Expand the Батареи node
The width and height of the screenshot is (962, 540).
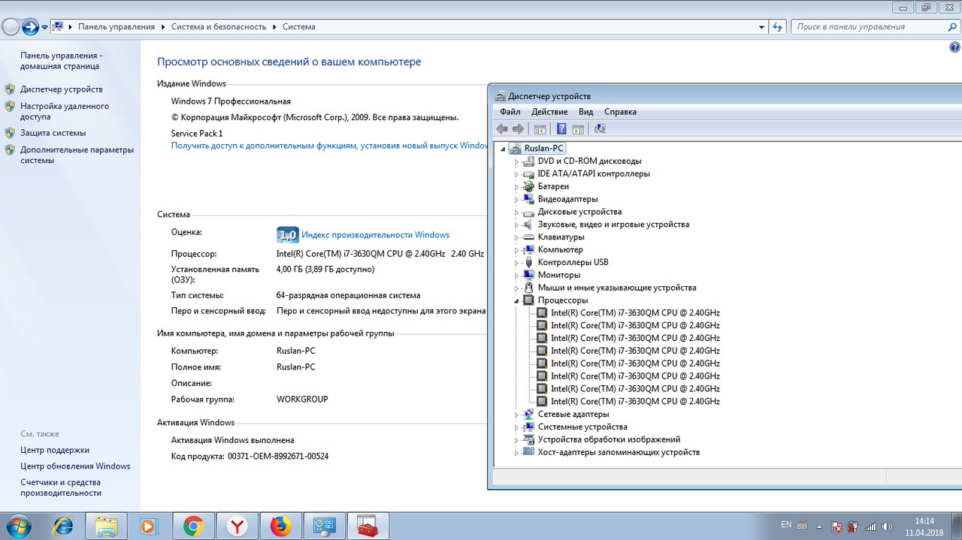(516, 187)
